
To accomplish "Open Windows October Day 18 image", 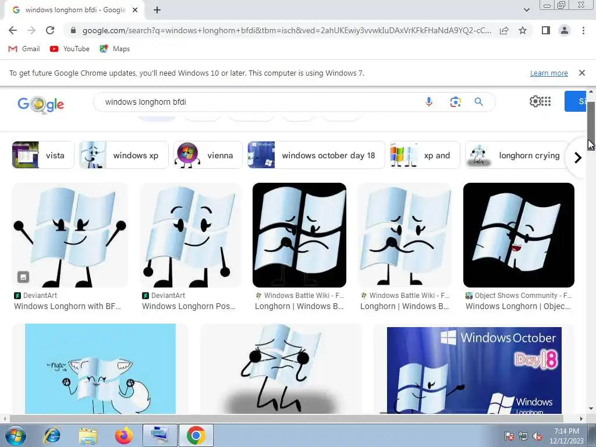I will click(x=474, y=370).
